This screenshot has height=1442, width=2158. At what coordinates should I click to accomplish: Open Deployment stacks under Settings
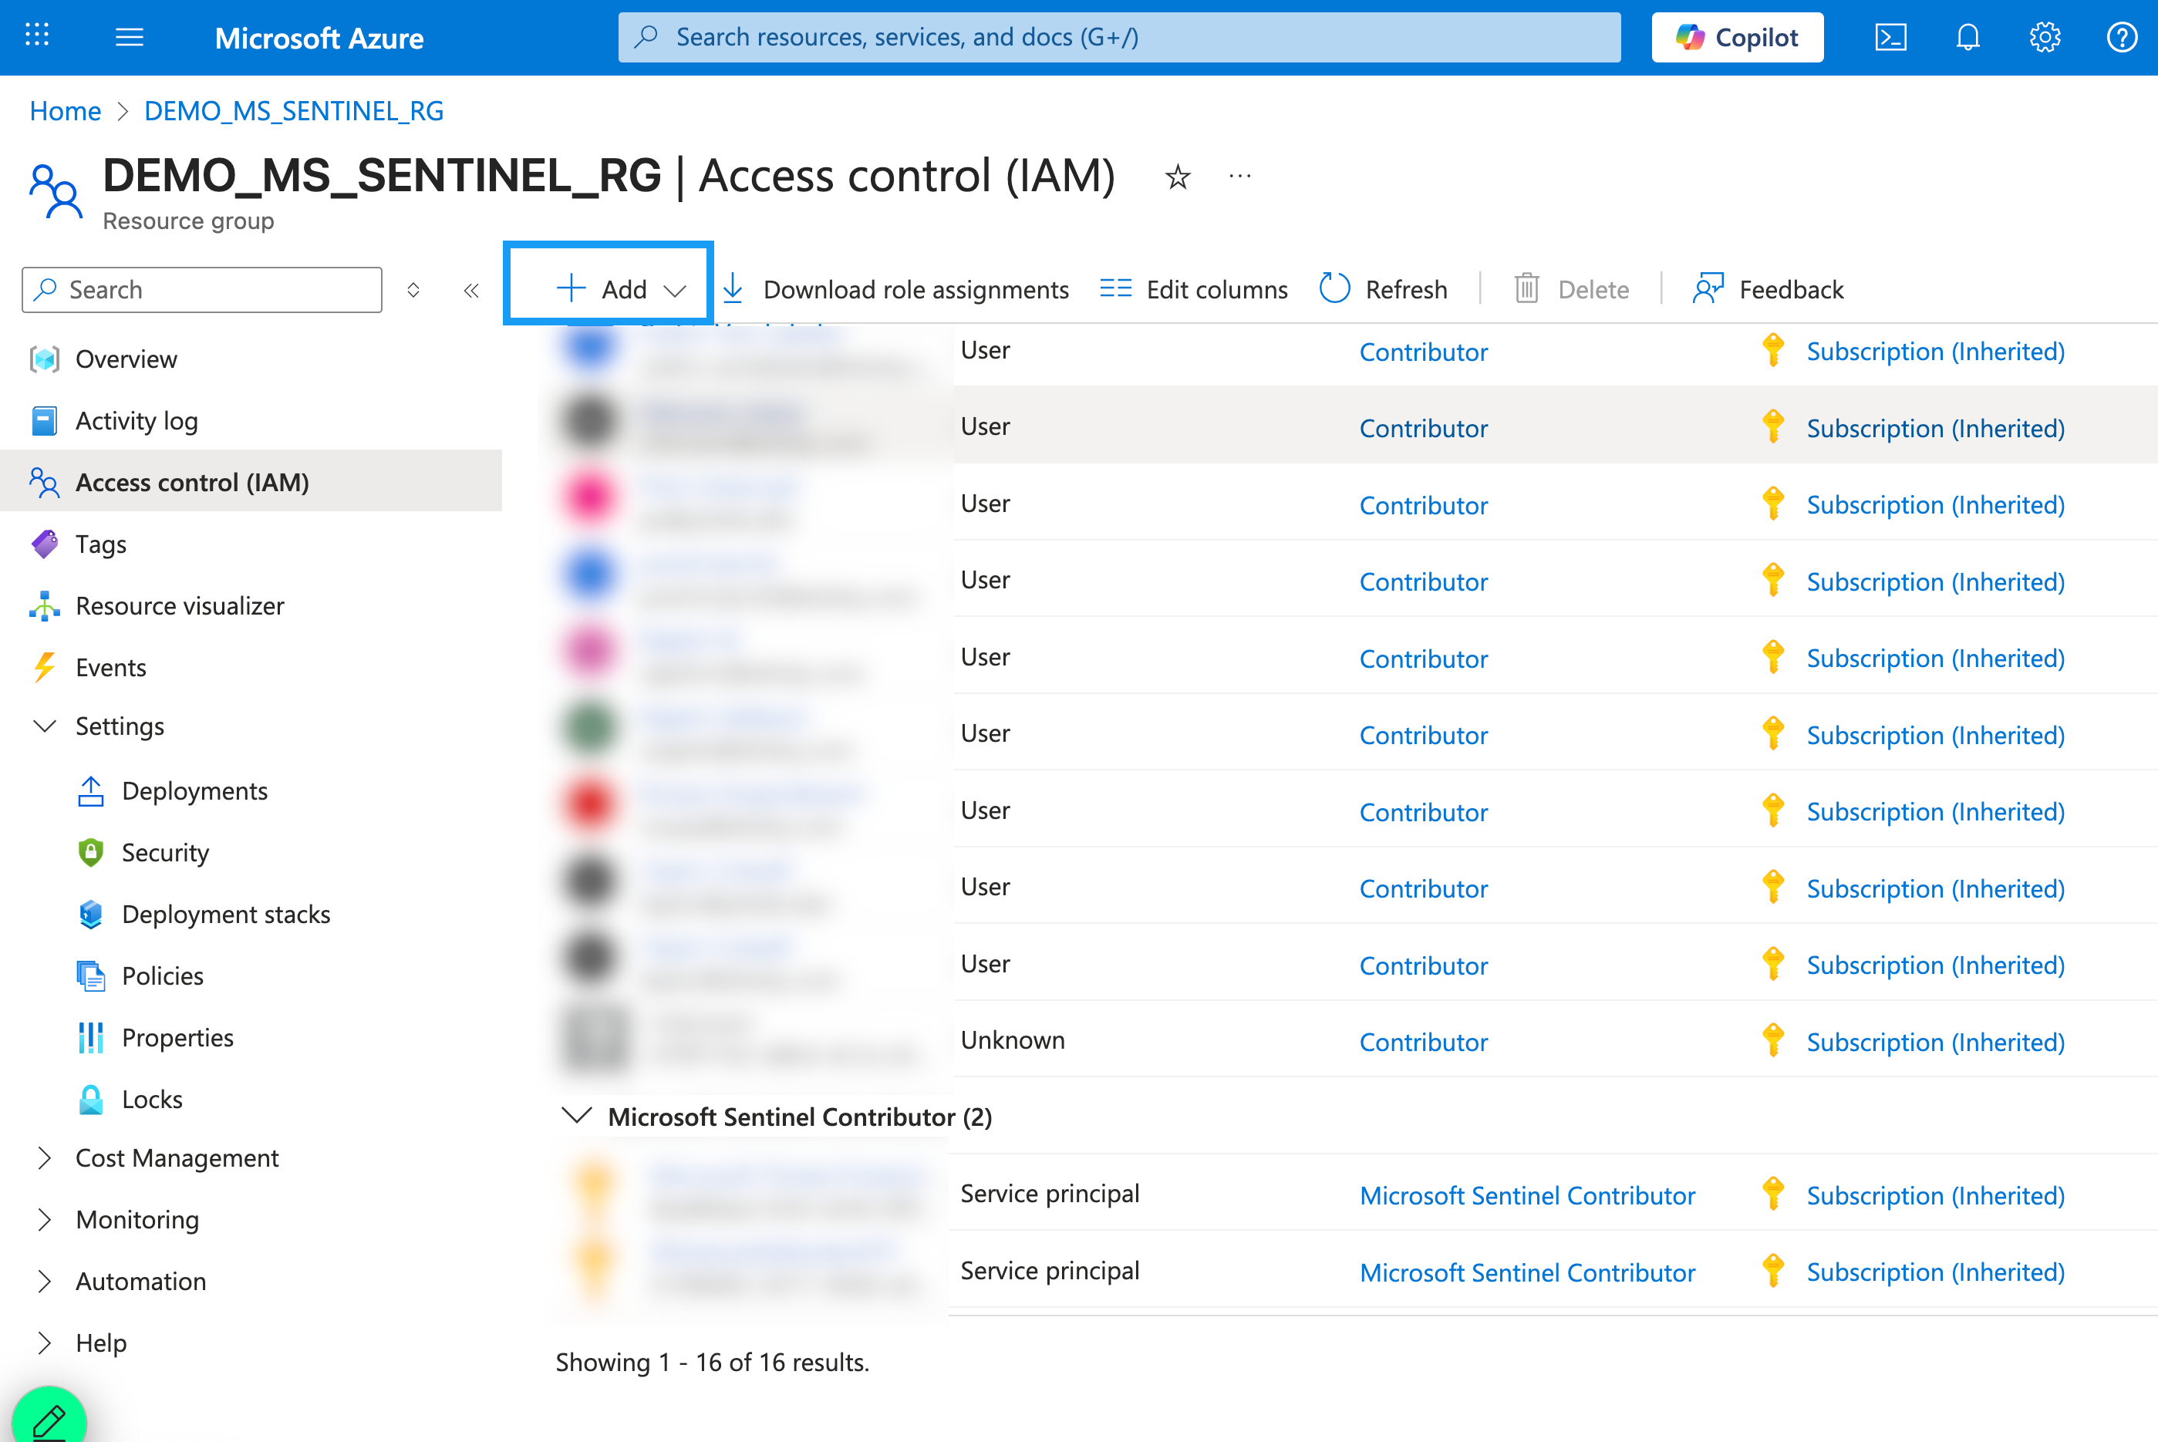(226, 914)
